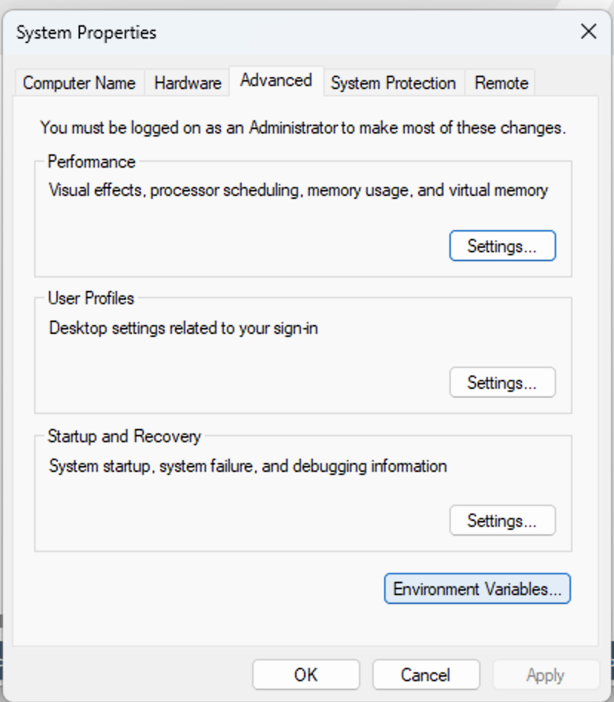Close the System Properties window
This screenshot has height=702, width=614.
pyautogui.click(x=589, y=32)
